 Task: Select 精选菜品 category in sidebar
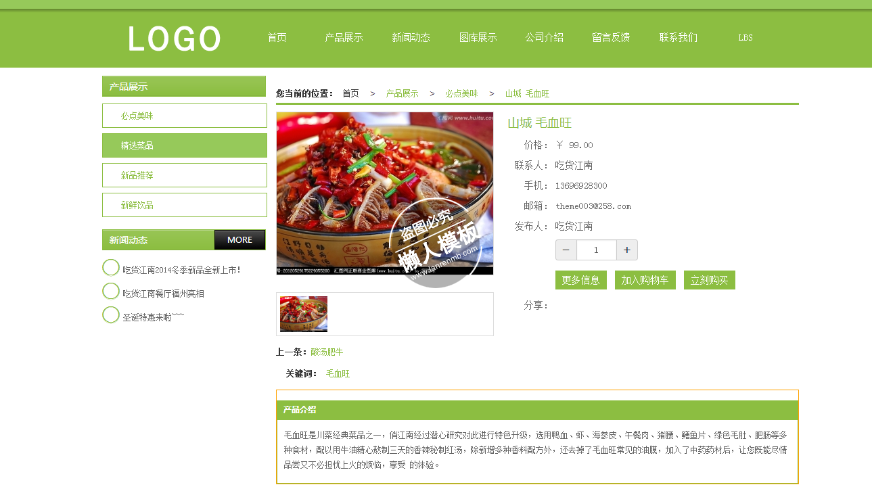click(x=185, y=145)
